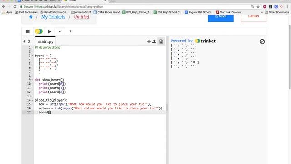Go to previous file with left chevron
This screenshot has width=291, height=164.
[25, 41]
